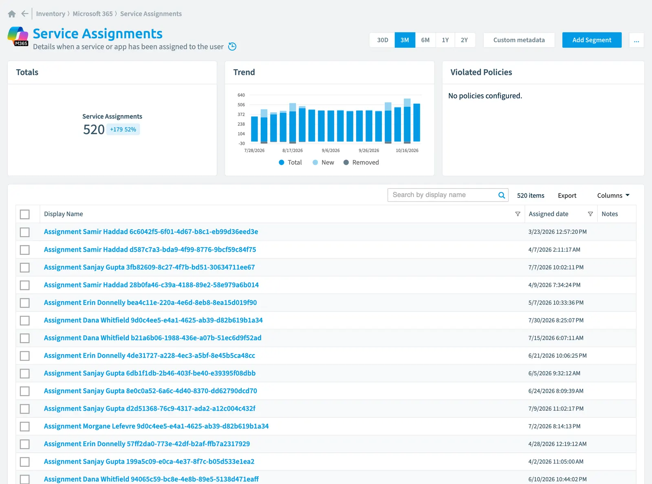The width and height of the screenshot is (652, 484).
Task: Open Assignment Erin Donnelly 4de31727 link
Action: click(150, 355)
